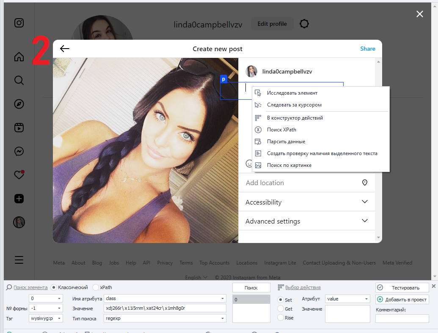Viewport: 438px width, 333px height.
Task: Go back with the arrow icon
Action: 64,49
